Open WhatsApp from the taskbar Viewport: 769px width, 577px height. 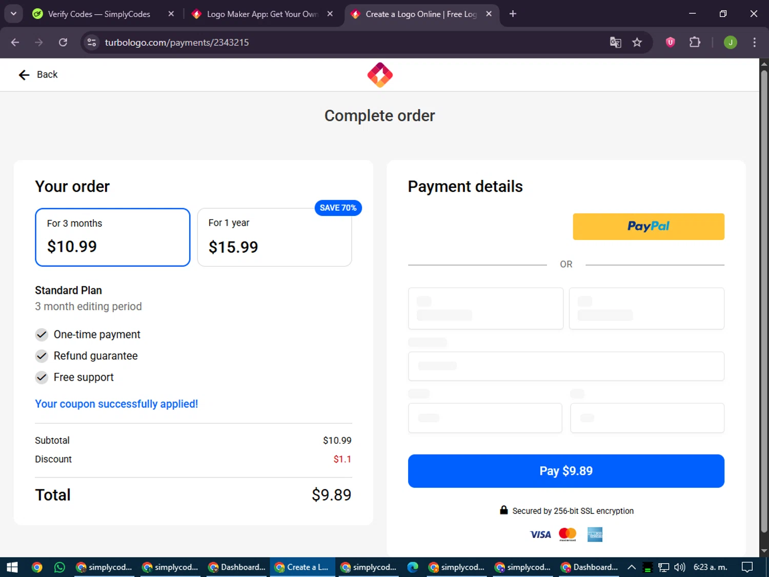click(59, 567)
